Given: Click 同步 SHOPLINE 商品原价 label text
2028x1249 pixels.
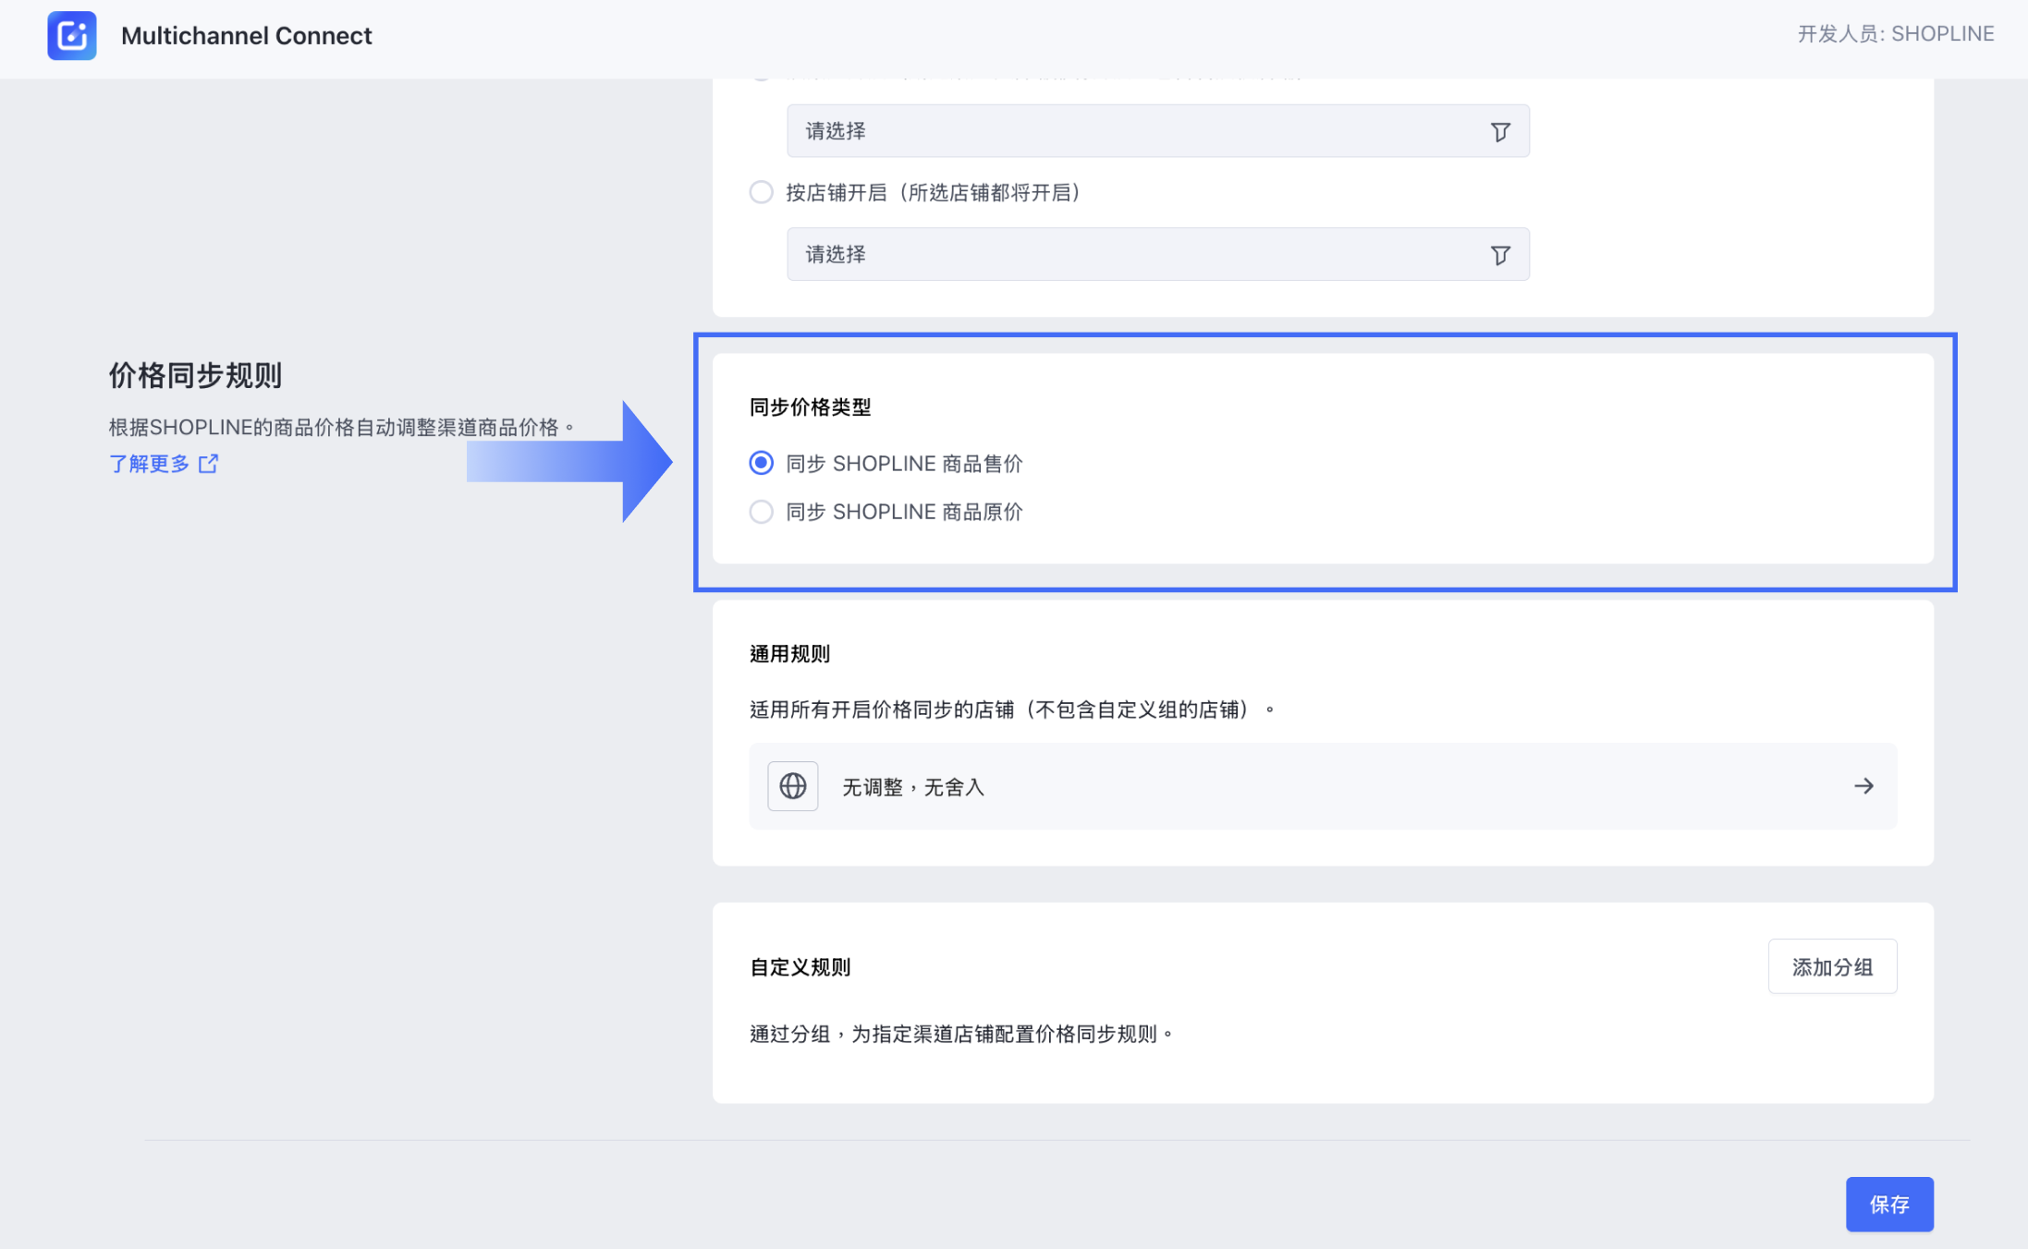Looking at the screenshot, I should pyautogui.click(x=903, y=512).
